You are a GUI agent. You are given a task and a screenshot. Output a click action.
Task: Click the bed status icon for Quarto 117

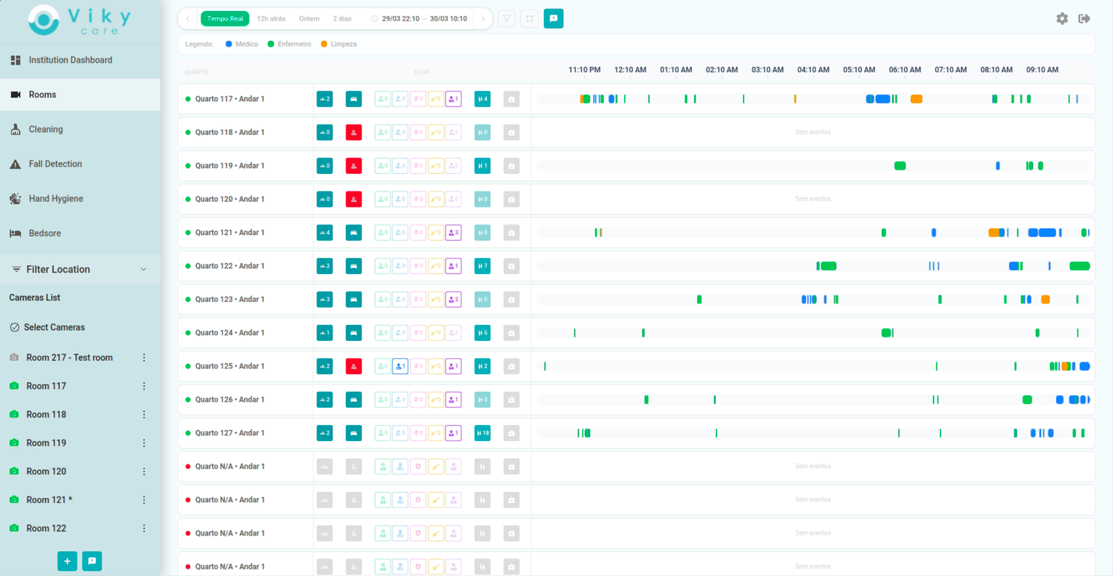(x=353, y=99)
